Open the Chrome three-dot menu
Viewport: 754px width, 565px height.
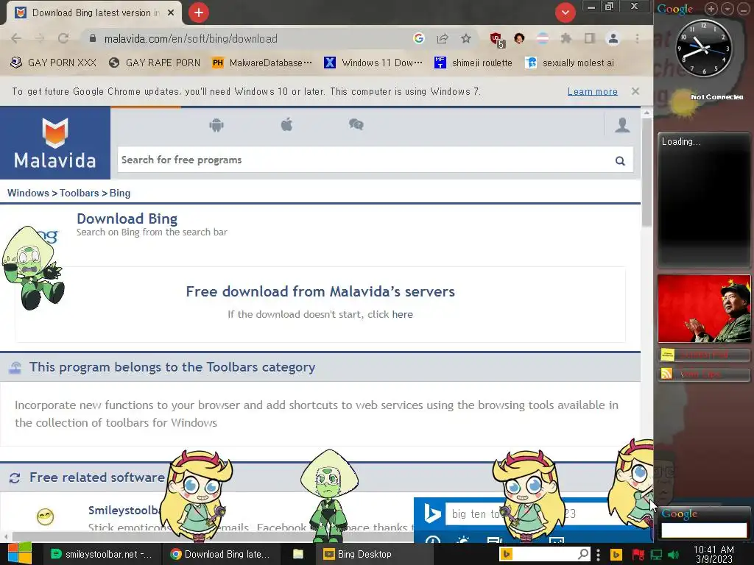[637, 38]
